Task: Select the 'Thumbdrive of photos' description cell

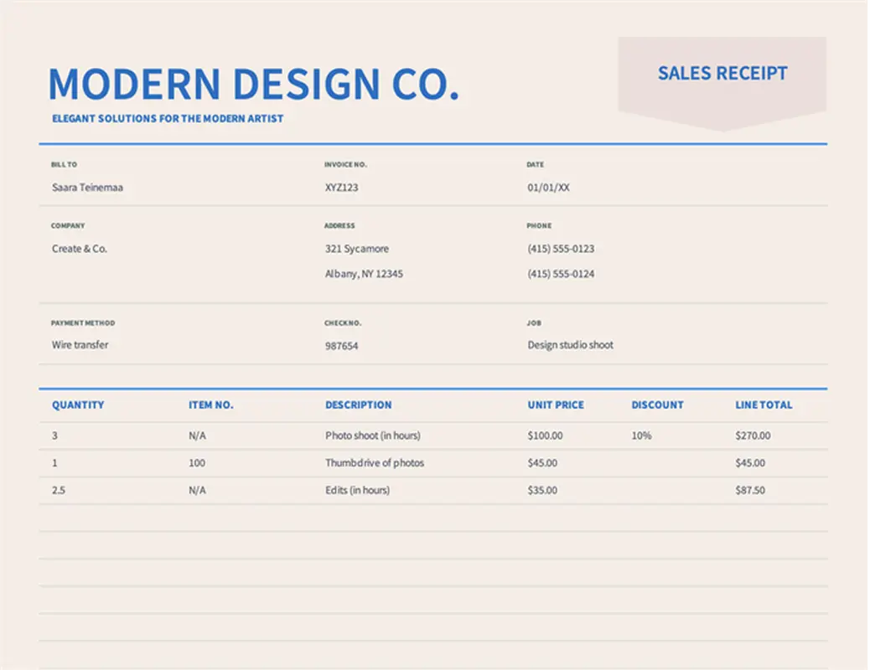Action: pos(375,463)
